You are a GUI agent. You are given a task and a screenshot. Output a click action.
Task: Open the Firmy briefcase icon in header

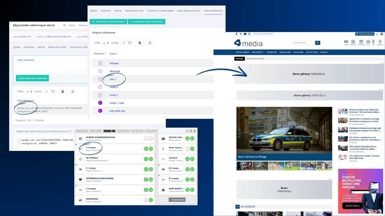click(368, 42)
